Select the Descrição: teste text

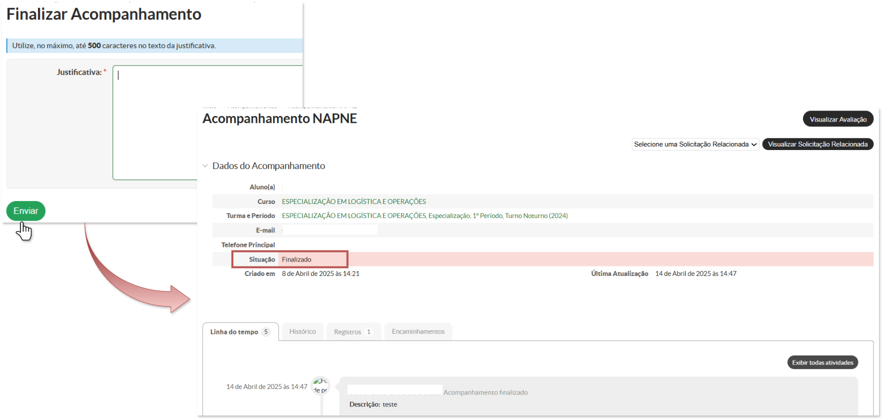373,404
